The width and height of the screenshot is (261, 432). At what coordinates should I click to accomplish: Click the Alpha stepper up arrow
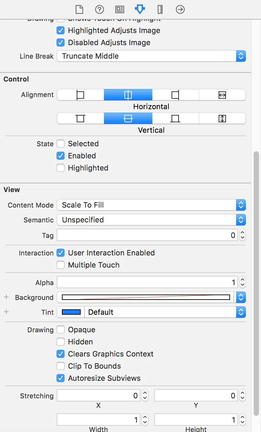click(x=243, y=279)
